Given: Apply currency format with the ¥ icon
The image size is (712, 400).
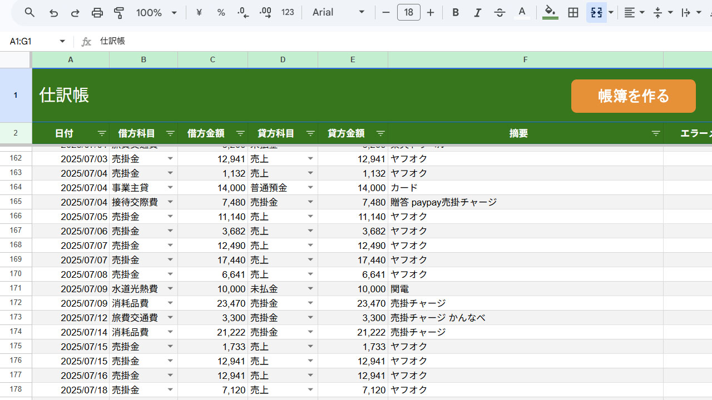Looking at the screenshot, I should [x=199, y=12].
